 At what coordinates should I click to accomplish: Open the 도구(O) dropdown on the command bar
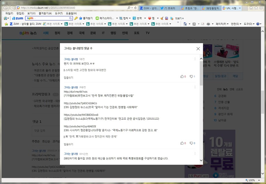click(249, 24)
